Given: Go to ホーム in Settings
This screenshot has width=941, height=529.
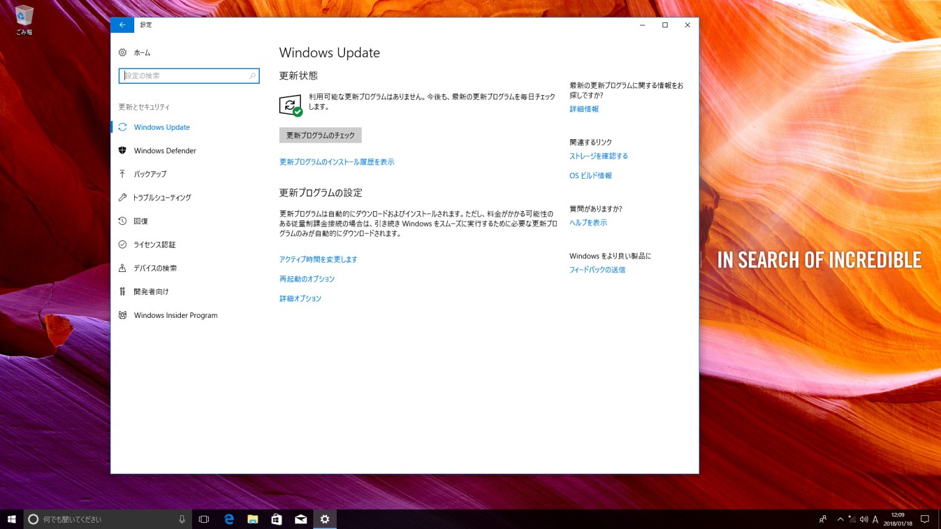Looking at the screenshot, I should [185, 53].
